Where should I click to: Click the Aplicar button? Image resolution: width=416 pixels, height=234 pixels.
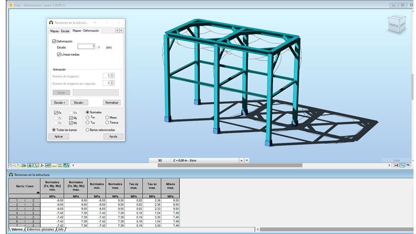tap(59, 136)
